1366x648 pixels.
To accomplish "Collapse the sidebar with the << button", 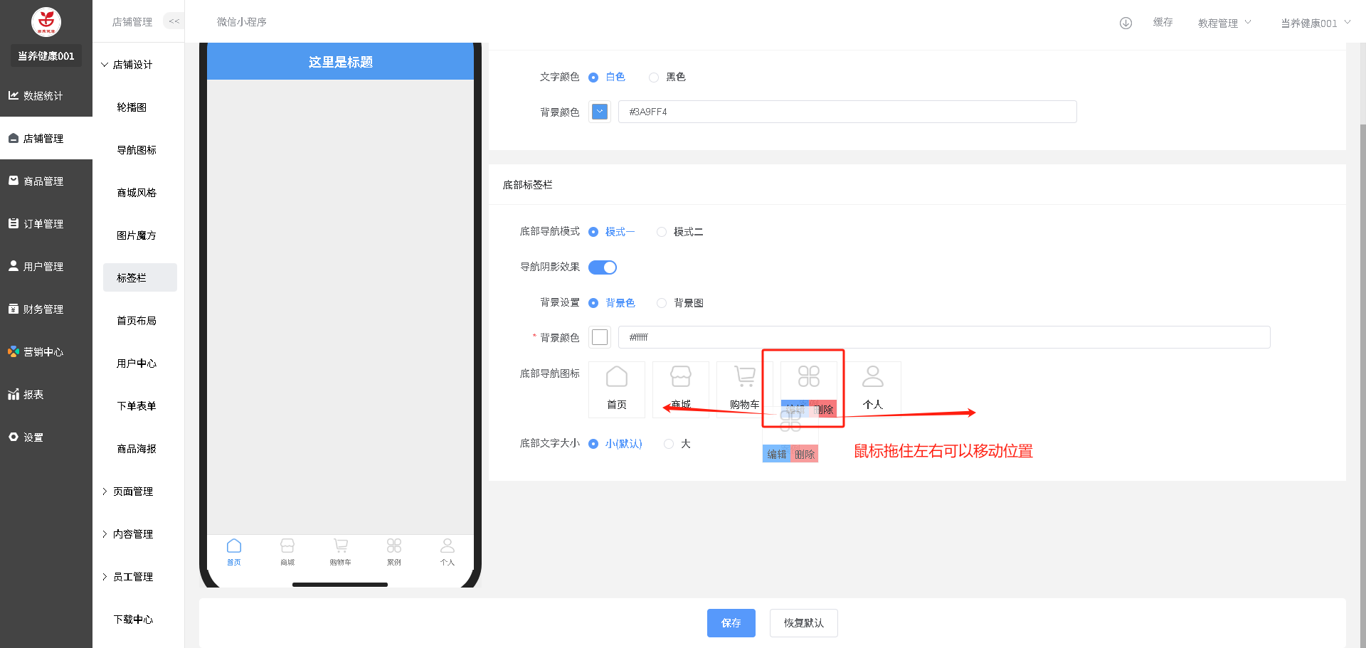I will click(x=174, y=21).
